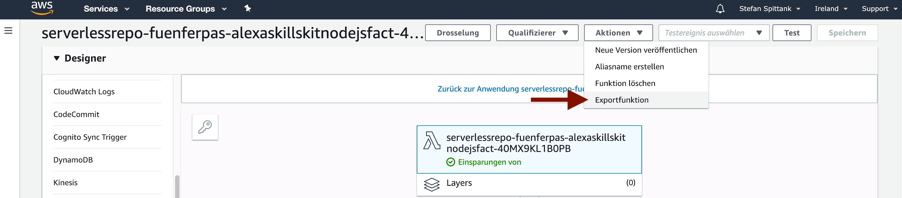Click the key permissions icon
This screenshot has height=198, width=902.
[x=205, y=127]
